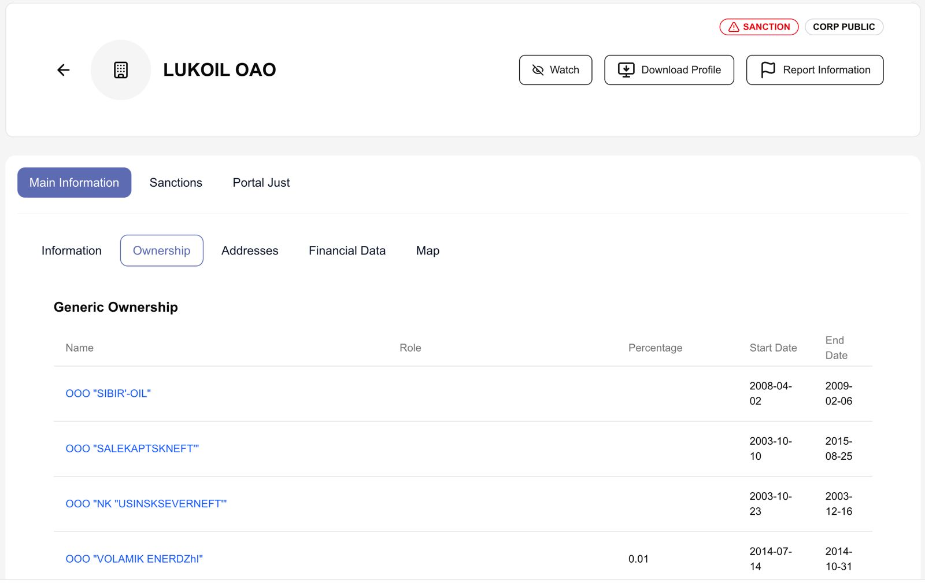Select the Ownership sub-tab
The image size is (925, 583).
pyautogui.click(x=161, y=251)
